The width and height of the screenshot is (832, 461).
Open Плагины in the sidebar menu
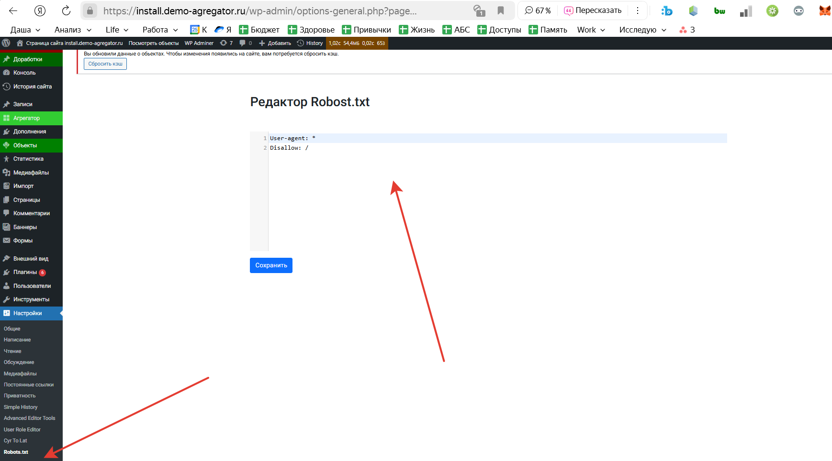coord(25,272)
